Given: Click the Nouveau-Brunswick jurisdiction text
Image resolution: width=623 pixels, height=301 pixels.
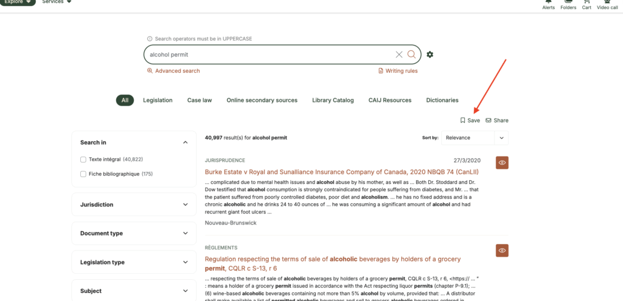Looking at the screenshot, I should pos(231,223).
